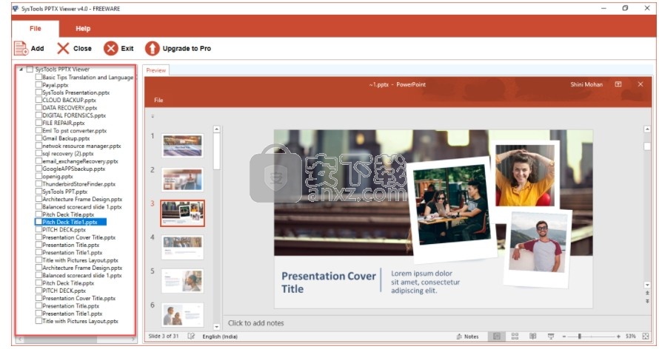659x349 pixels.
Task: Click the Add file icon
Action: 21,48
